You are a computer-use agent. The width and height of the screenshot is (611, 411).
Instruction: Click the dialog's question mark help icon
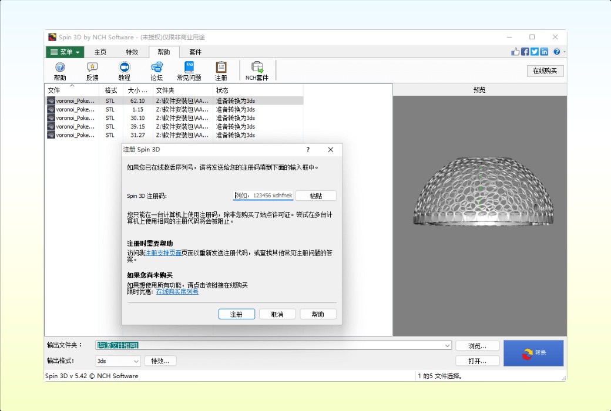point(308,150)
